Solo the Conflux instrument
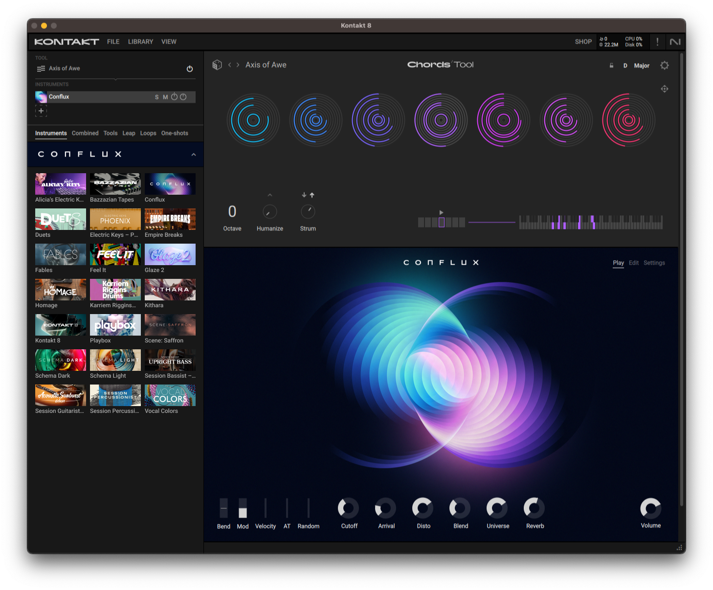 (156, 97)
